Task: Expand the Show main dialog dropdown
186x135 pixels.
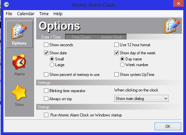Action: tap(141, 99)
